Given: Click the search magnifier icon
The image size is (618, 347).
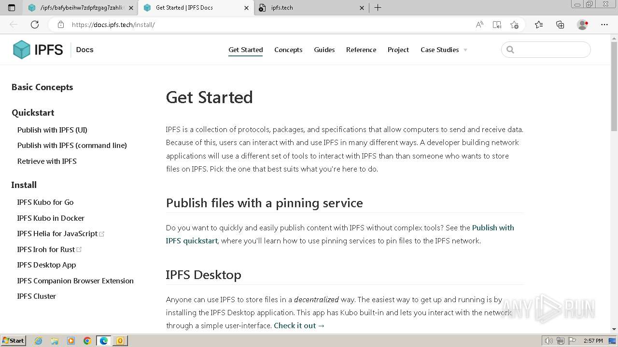Looking at the screenshot, I should click(x=510, y=50).
